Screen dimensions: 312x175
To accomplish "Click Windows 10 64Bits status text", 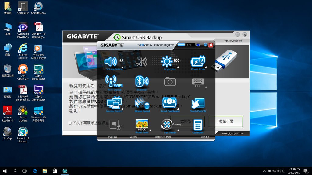I will [x=163, y=137].
